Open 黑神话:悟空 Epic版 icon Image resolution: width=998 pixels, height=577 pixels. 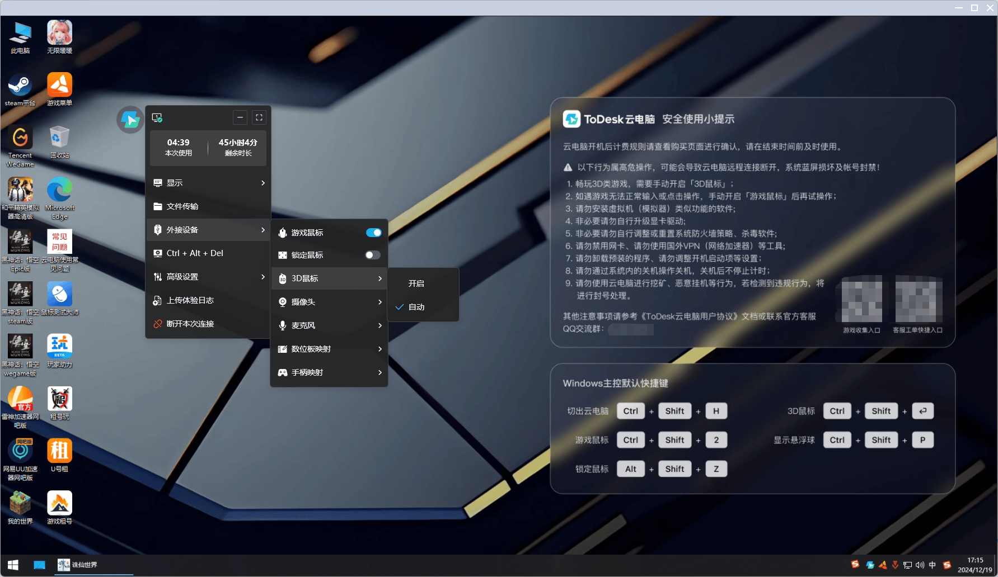point(20,251)
